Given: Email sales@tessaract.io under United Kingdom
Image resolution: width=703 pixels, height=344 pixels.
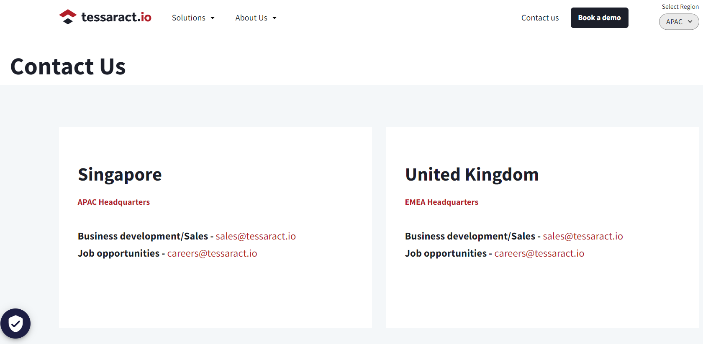Looking at the screenshot, I should (583, 236).
